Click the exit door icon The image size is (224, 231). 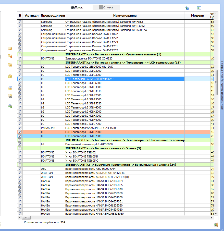pyautogui.click(x=216, y=225)
